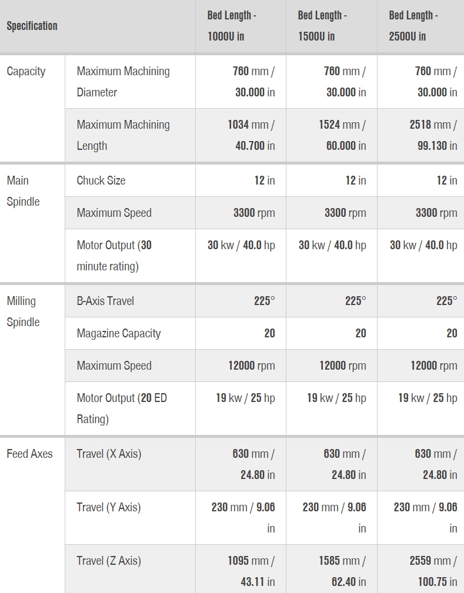Click the Travel (Z Axis) row label
This screenshot has height=593, width=464.
point(108,561)
